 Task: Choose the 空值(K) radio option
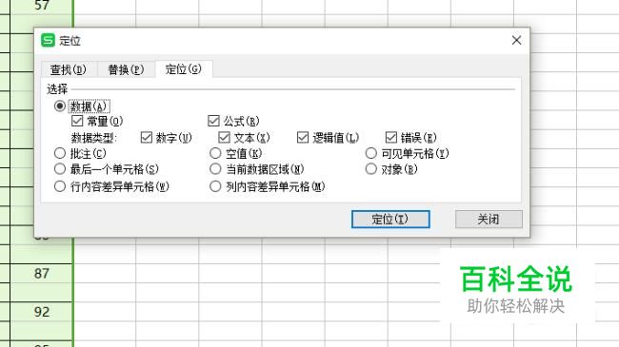tap(215, 153)
